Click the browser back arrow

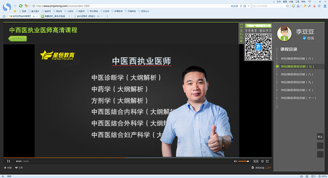pos(15,6)
